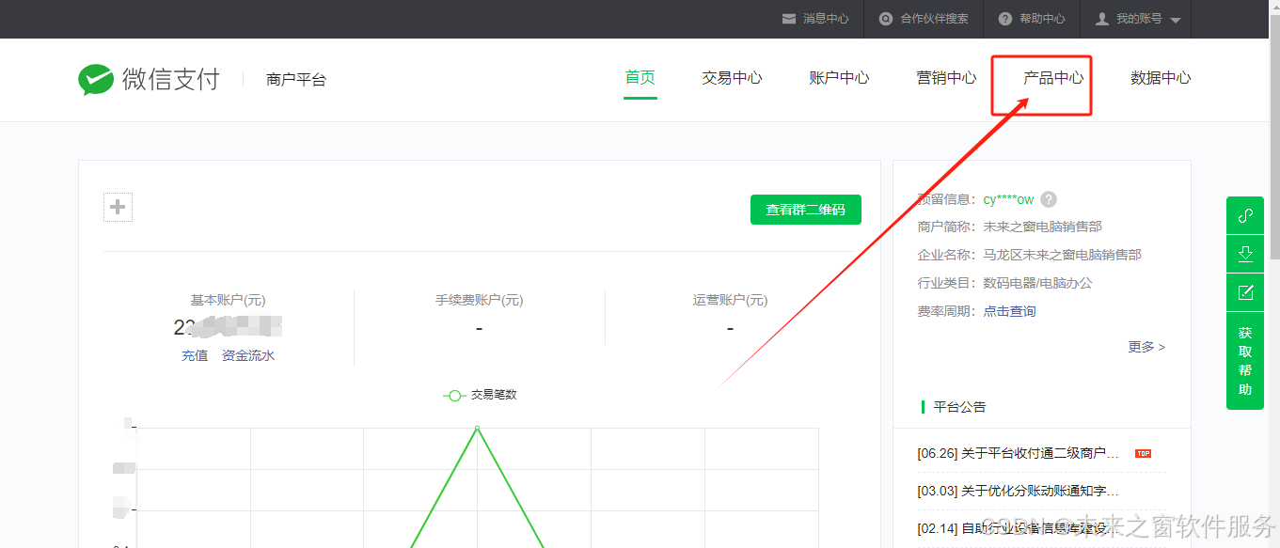Open the 帮助中心 text link
Screen dimensions: 1280x548
point(1042,19)
